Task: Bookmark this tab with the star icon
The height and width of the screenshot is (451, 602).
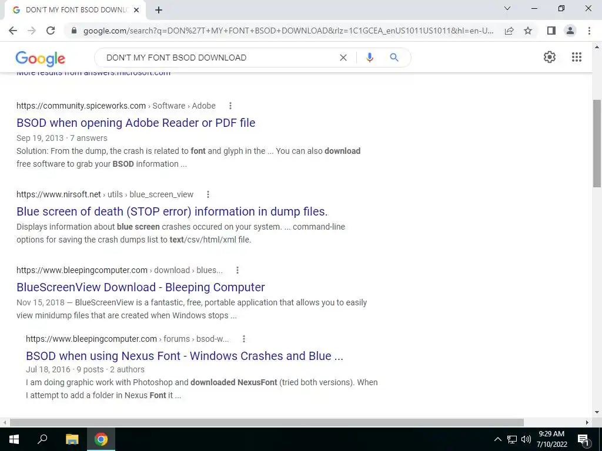Action: [x=528, y=31]
